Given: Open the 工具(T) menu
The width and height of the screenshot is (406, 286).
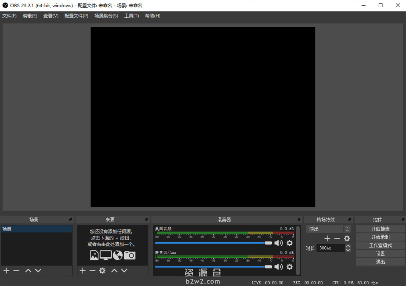Looking at the screenshot, I should (131, 16).
